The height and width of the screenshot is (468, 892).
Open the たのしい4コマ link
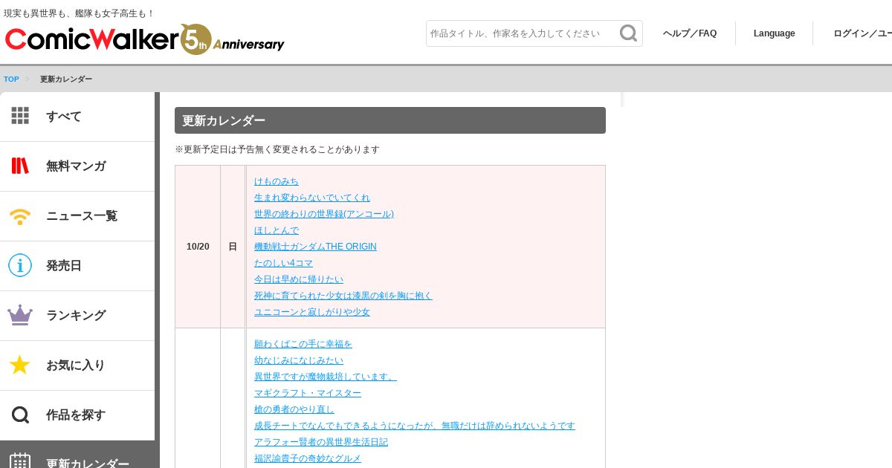click(283, 263)
